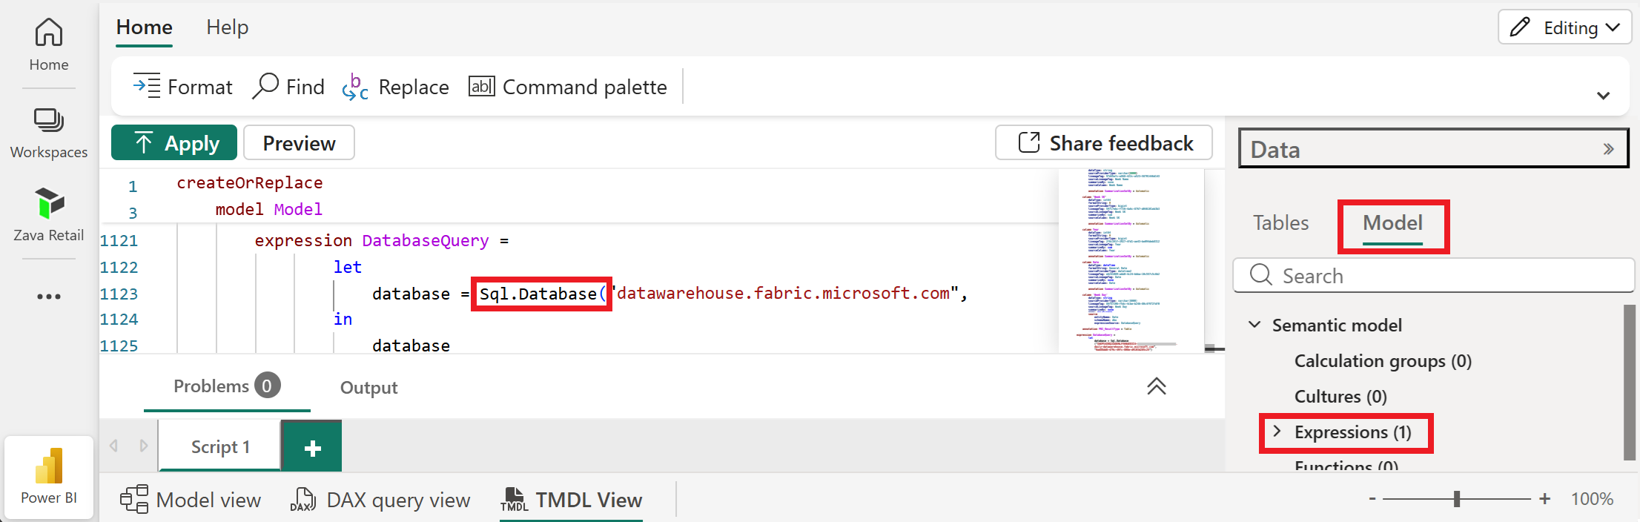The image size is (1640, 522).
Task: Open DAX query view
Action: pos(380,499)
